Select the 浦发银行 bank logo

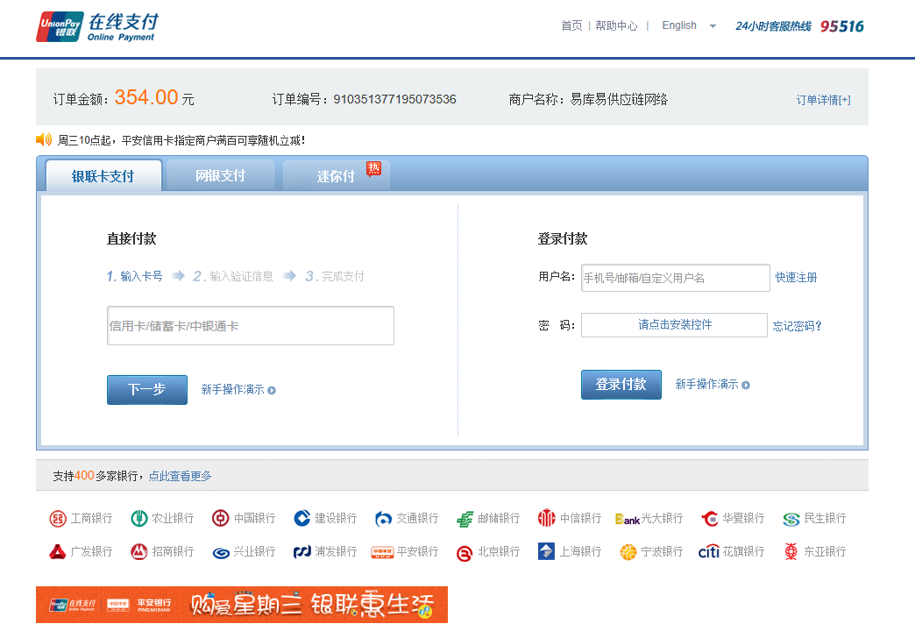pos(301,551)
